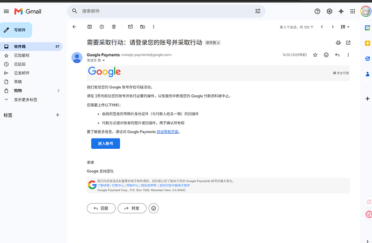Viewport: 372px width, 243px height.
Task: Open Contacts side panel
Action: coord(367,74)
